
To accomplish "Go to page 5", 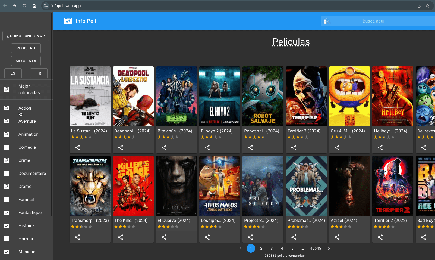I will click(292, 248).
